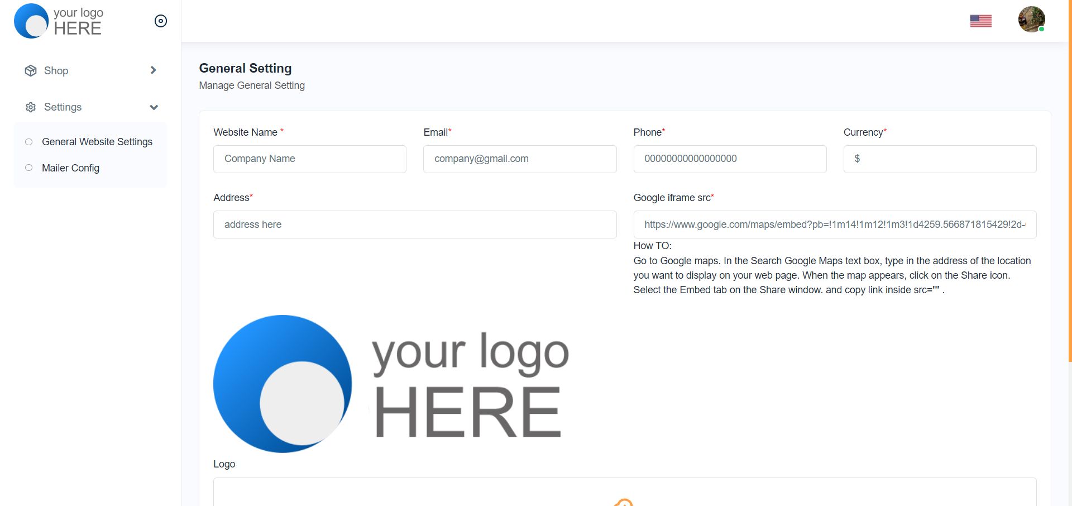
Task: Focus the Website Name input field
Action: (x=310, y=159)
